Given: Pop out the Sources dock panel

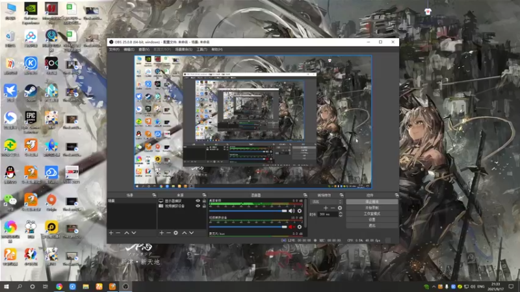Looking at the screenshot, I should 204,195.
